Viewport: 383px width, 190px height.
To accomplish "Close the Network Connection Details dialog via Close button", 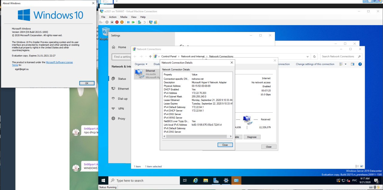I will coord(225,145).
